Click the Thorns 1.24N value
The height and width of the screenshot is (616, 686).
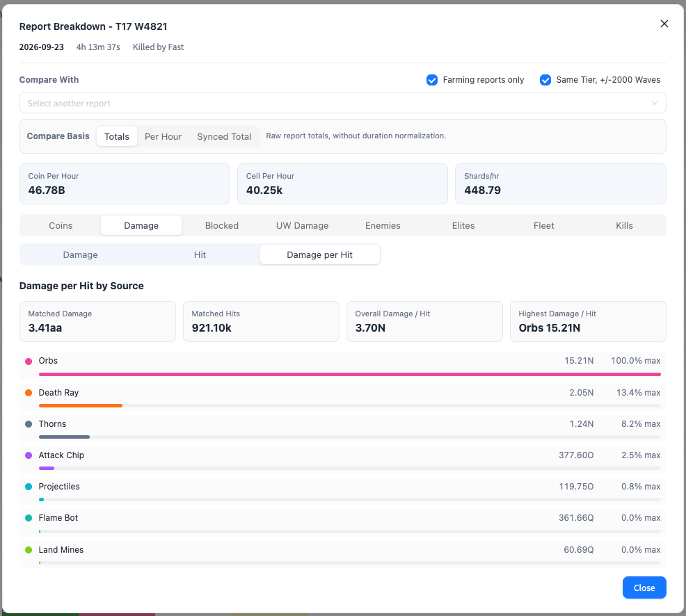pyautogui.click(x=582, y=424)
